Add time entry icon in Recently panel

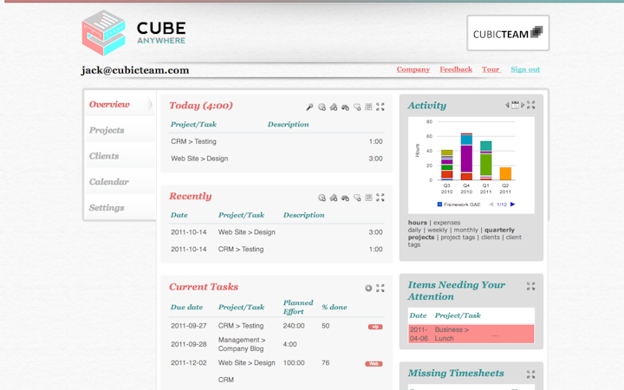click(x=322, y=198)
